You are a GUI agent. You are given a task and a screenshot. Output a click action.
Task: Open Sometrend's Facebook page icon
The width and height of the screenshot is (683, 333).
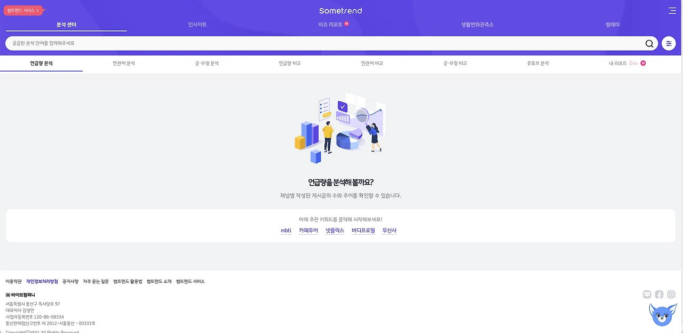click(658, 294)
